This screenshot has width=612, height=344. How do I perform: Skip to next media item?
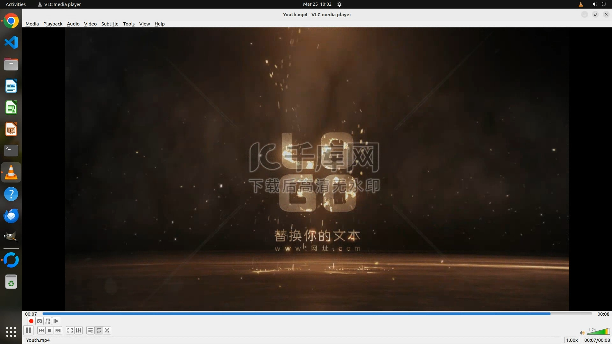(58, 330)
